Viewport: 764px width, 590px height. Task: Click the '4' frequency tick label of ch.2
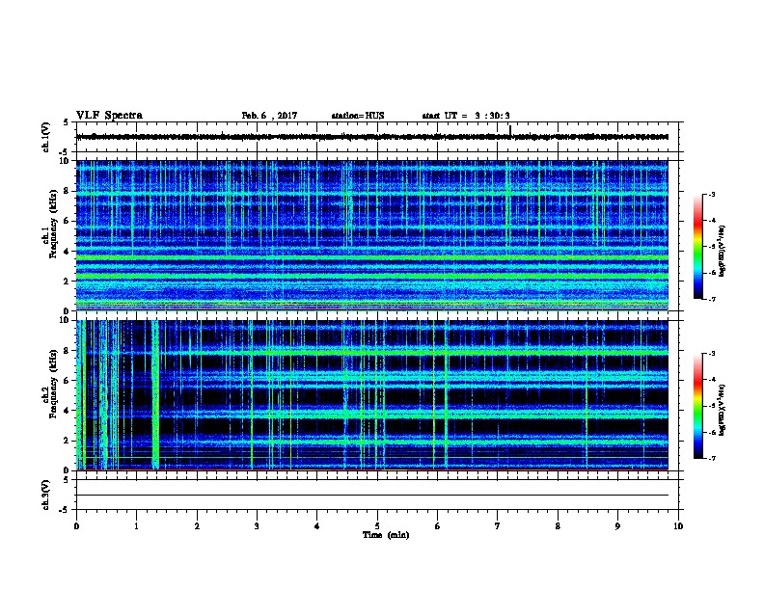[67, 411]
